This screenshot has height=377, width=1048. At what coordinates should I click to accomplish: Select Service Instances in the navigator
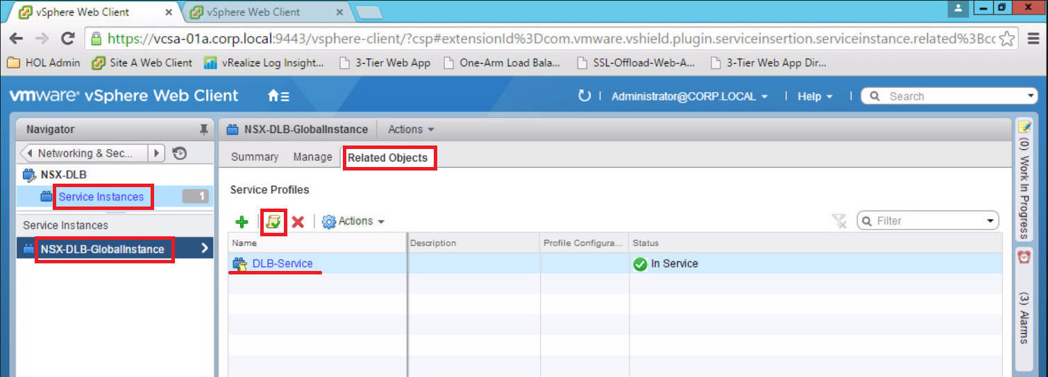(x=101, y=197)
